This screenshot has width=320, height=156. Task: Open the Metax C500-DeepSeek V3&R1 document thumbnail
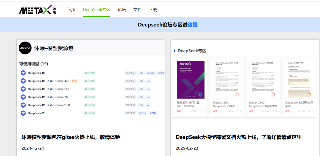[x=227, y=80]
